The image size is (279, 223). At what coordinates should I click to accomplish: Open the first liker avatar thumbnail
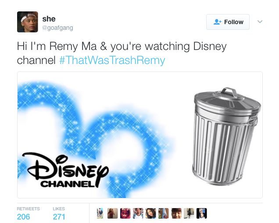[100, 213]
